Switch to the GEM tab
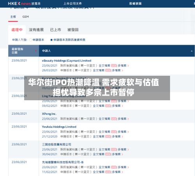Image resolution: width=195 pixels, height=176 pixels. click(26, 17)
